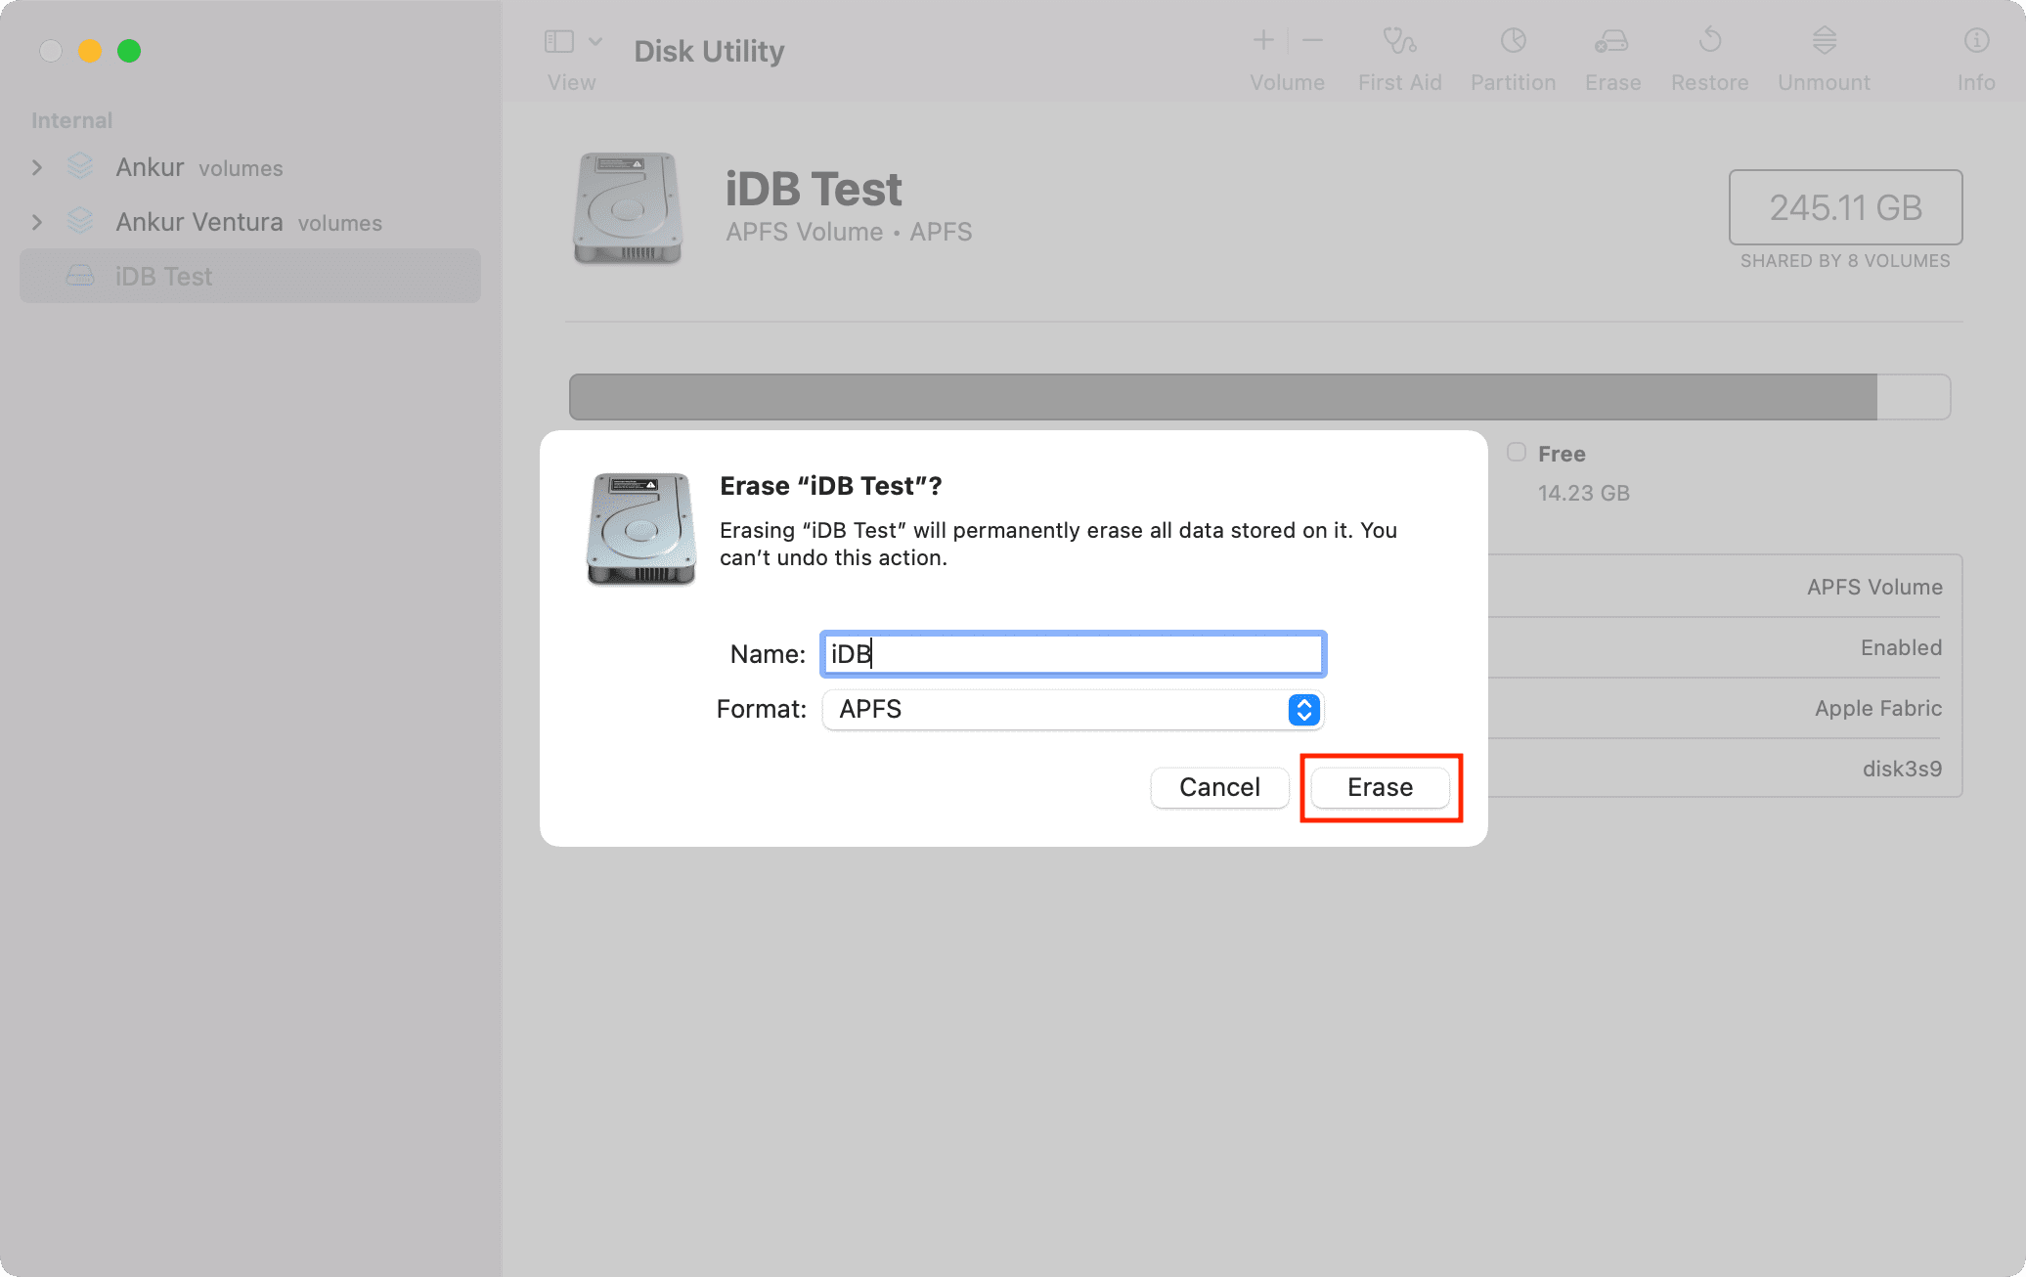Remove a volume with the minus icon
The width and height of the screenshot is (2026, 1277).
click(1313, 40)
